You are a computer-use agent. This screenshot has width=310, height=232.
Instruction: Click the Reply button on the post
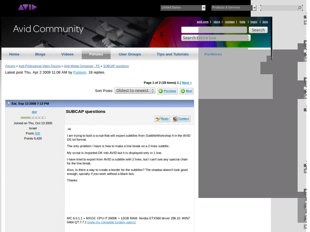(162, 119)
